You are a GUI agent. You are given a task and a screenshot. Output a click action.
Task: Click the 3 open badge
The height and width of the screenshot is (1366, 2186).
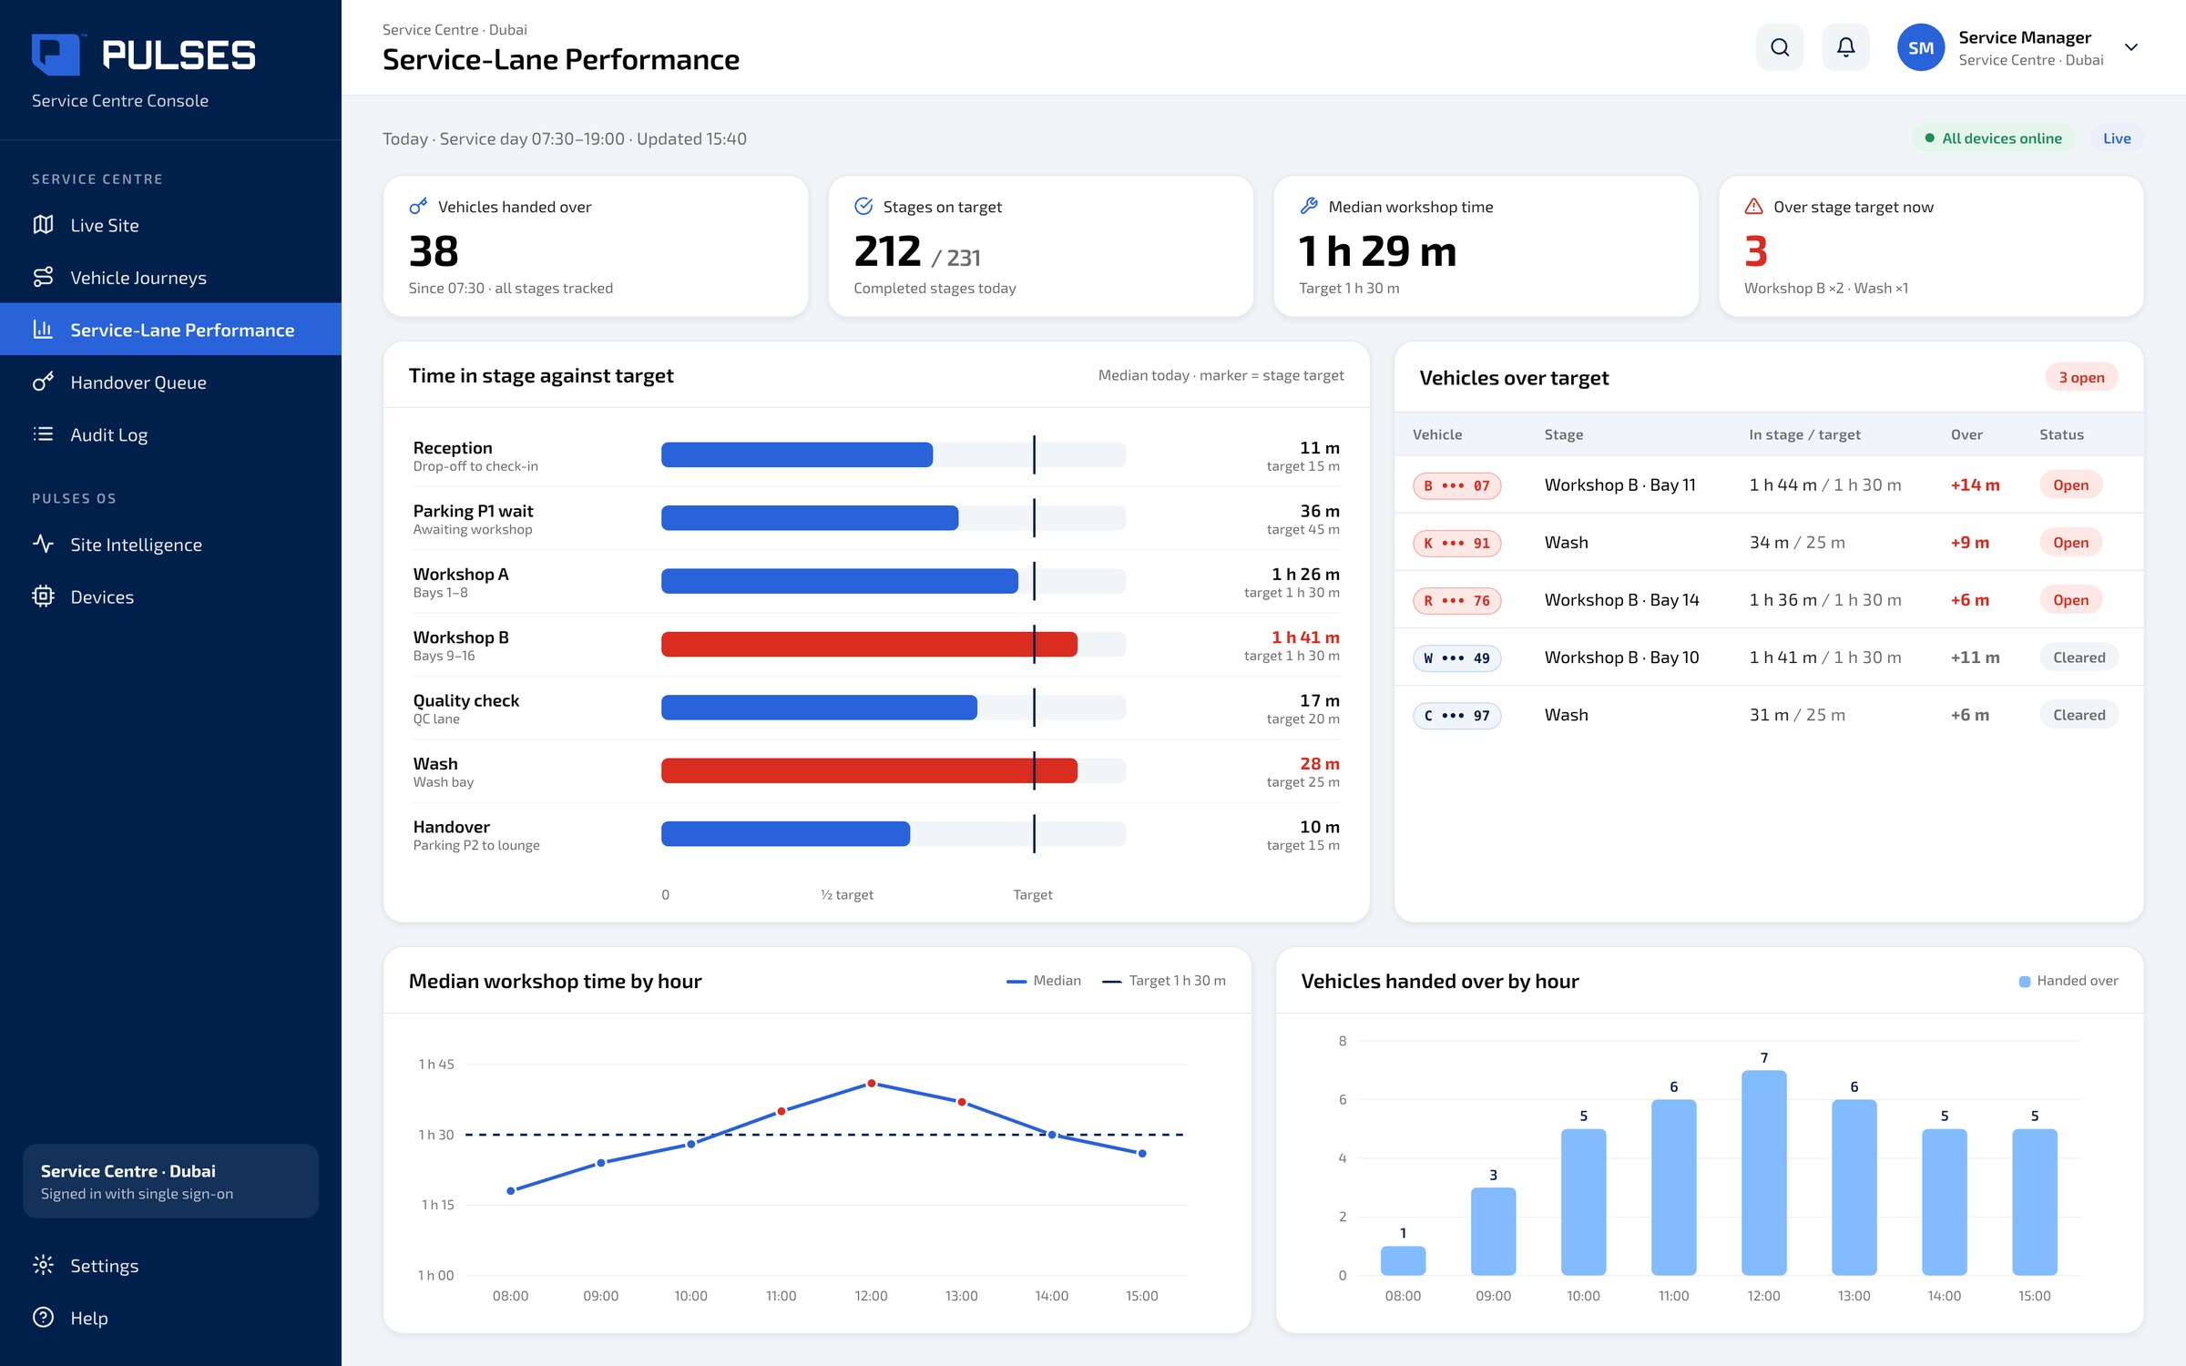pos(2081,377)
